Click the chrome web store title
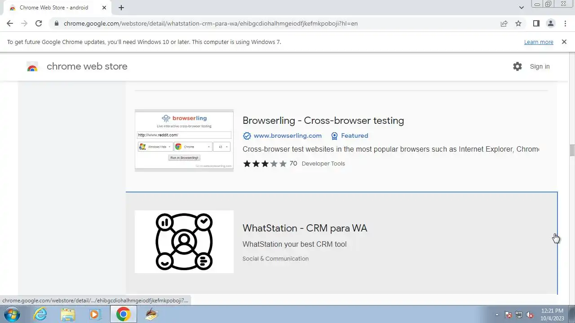Screen dimensions: 575x323 pos(87,66)
